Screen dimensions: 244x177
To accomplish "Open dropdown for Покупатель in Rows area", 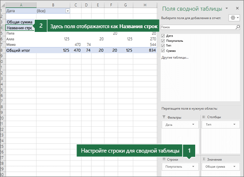I will pyautogui.click(x=193, y=167).
